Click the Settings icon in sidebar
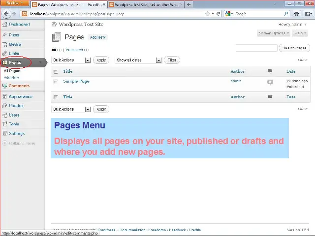The width and height of the screenshot is (315, 236). tap(4, 133)
